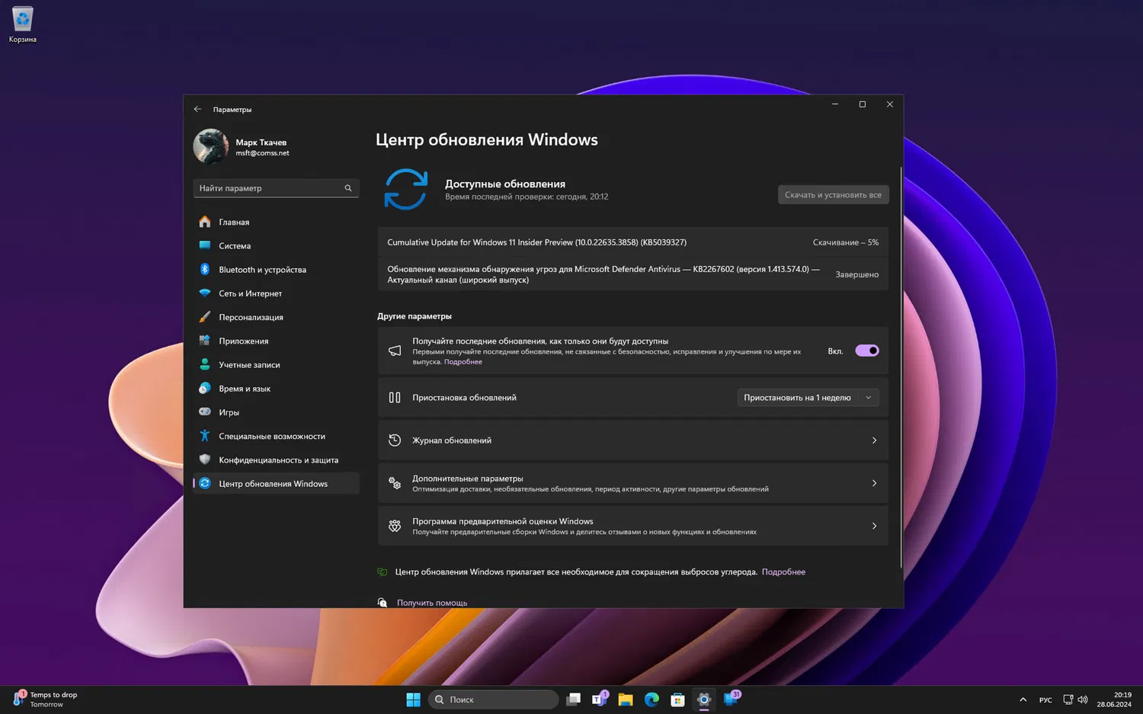Click the Скачать и установить все button

pyautogui.click(x=833, y=195)
